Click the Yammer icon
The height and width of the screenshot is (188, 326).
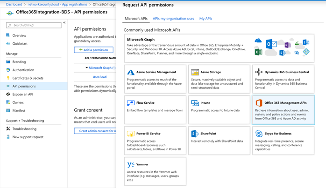131,164
